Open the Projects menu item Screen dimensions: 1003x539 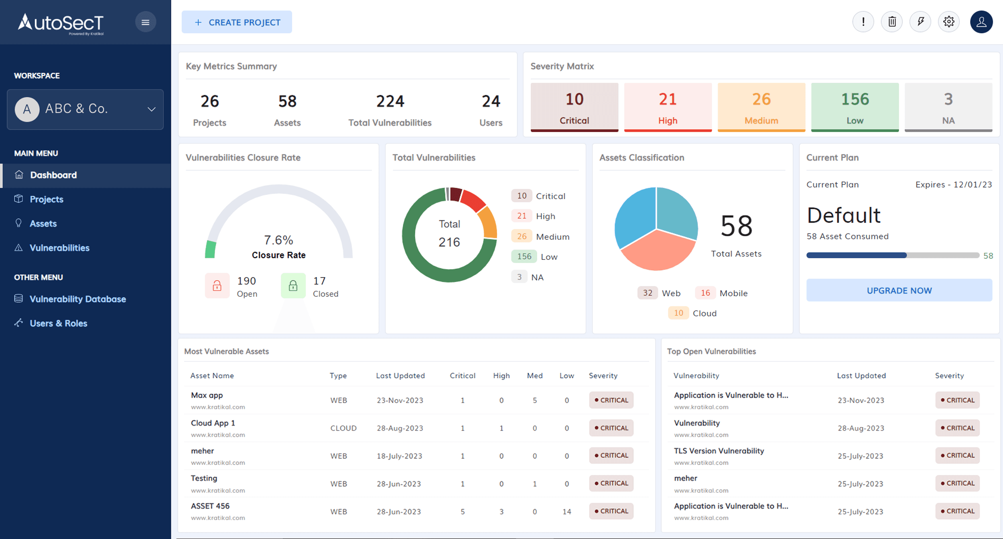[47, 199]
